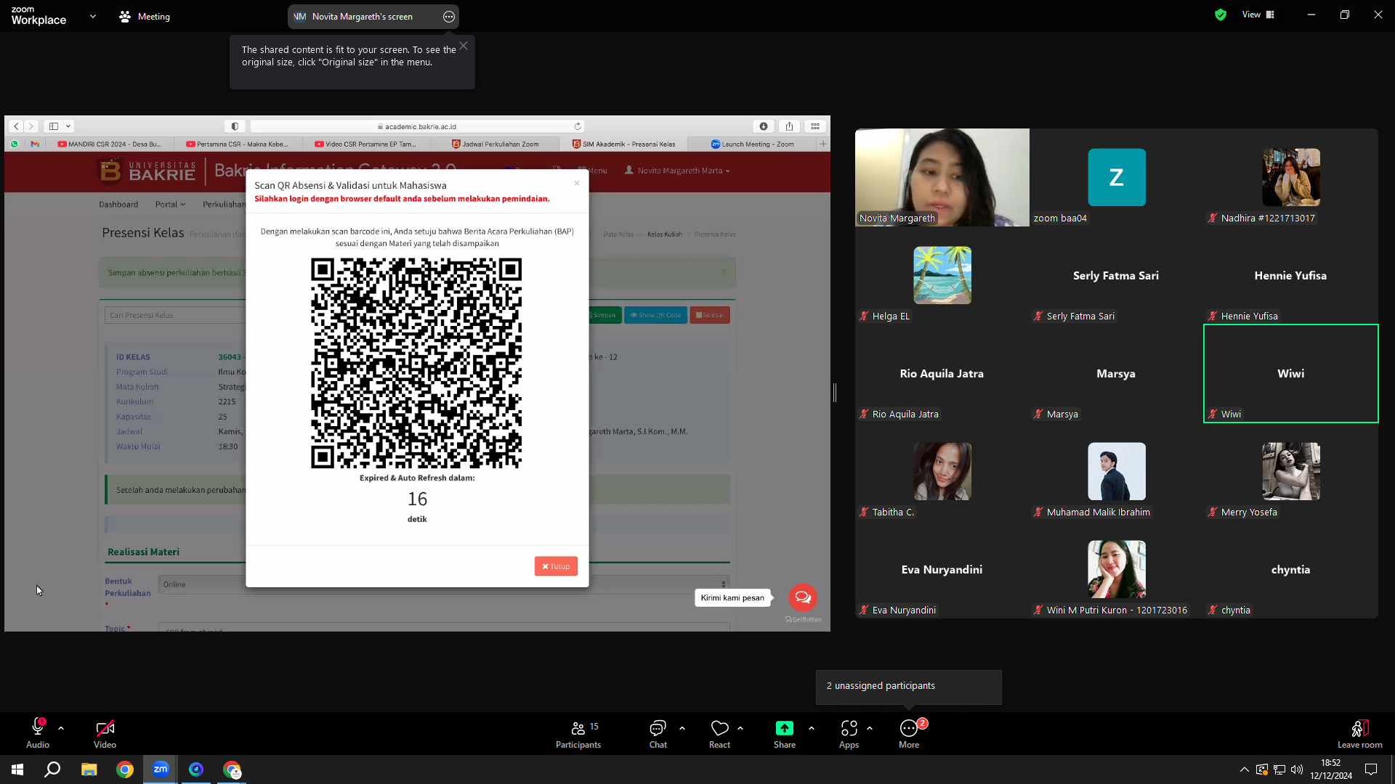The height and width of the screenshot is (784, 1395).
Task: Open Meeting info button in title bar
Action: pyautogui.click(x=145, y=16)
